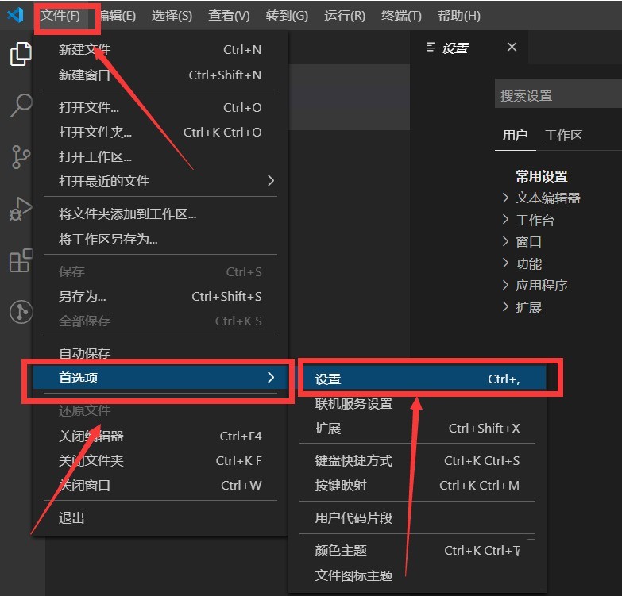Choose 新建文件 from the file menu
622x596 pixels.
[x=160, y=50]
